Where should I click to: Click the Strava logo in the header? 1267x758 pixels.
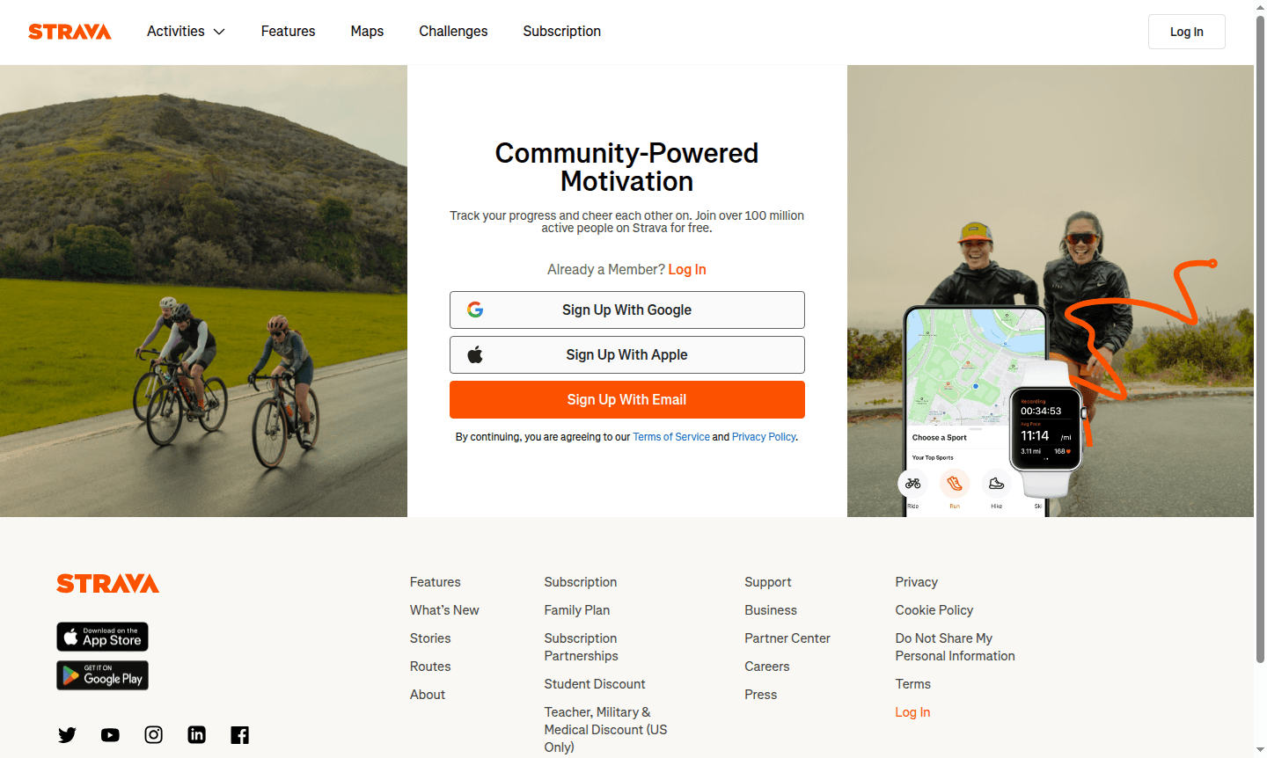click(x=70, y=32)
